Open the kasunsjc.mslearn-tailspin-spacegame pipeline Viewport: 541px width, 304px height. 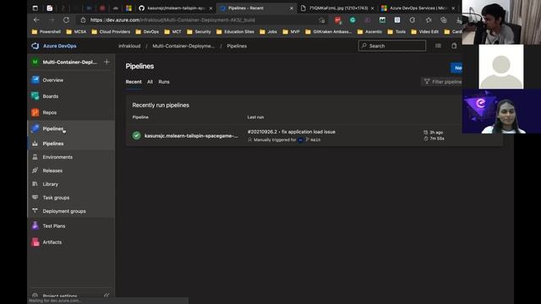pyautogui.click(x=191, y=136)
